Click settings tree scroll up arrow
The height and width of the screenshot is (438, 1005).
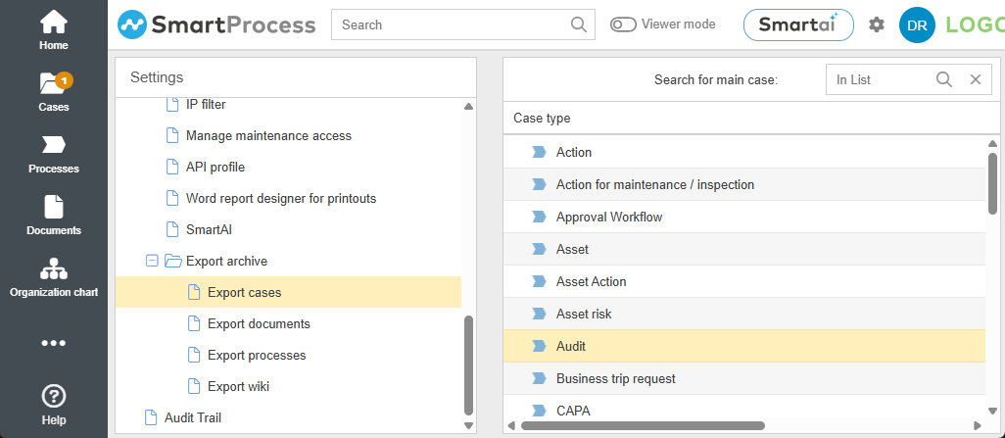click(x=468, y=106)
